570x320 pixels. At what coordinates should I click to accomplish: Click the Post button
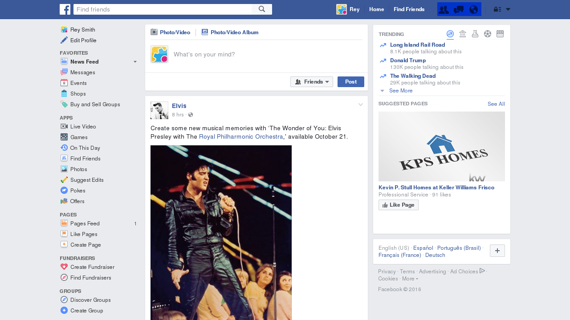click(351, 82)
